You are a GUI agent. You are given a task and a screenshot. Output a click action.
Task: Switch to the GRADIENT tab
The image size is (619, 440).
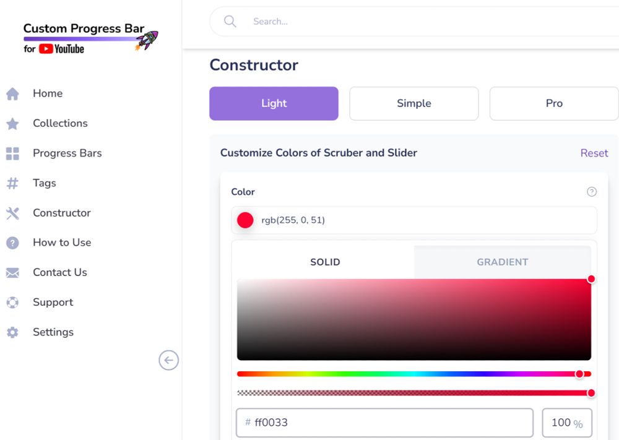point(502,262)
